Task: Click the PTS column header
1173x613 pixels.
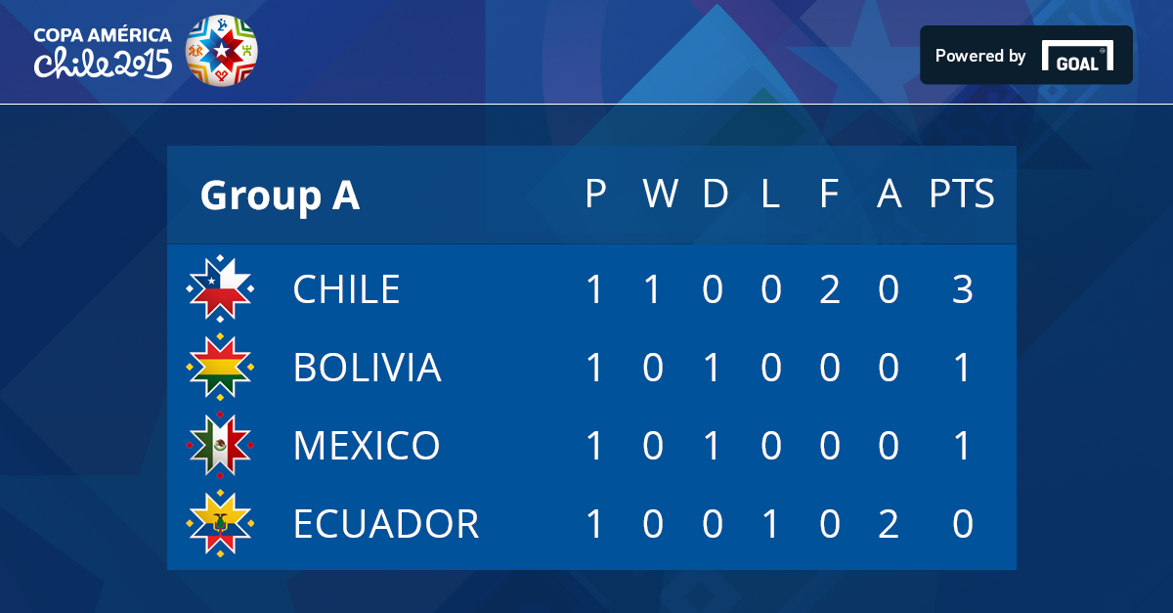Action: click(962, 194)
